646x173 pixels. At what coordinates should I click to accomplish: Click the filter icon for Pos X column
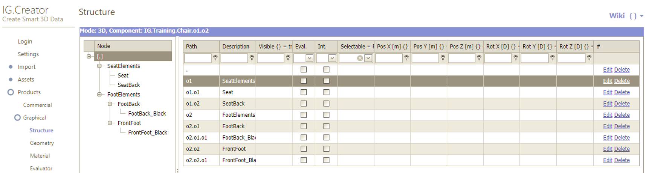coord(406,58)
